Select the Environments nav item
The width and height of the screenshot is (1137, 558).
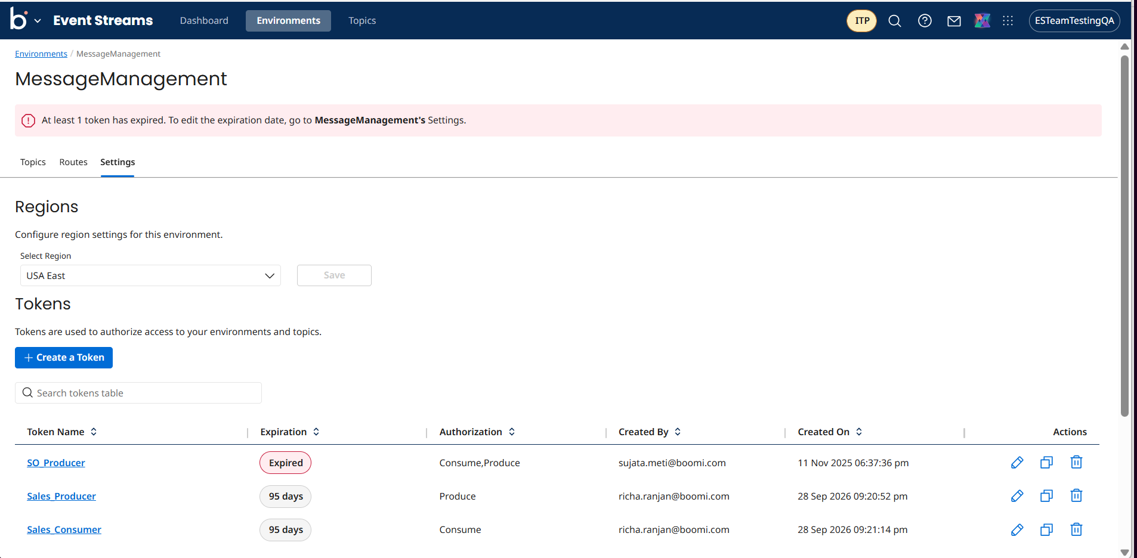pos(288,21)
